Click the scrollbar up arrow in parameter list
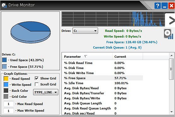Viewport: 175px width, 117px height. 172,55
